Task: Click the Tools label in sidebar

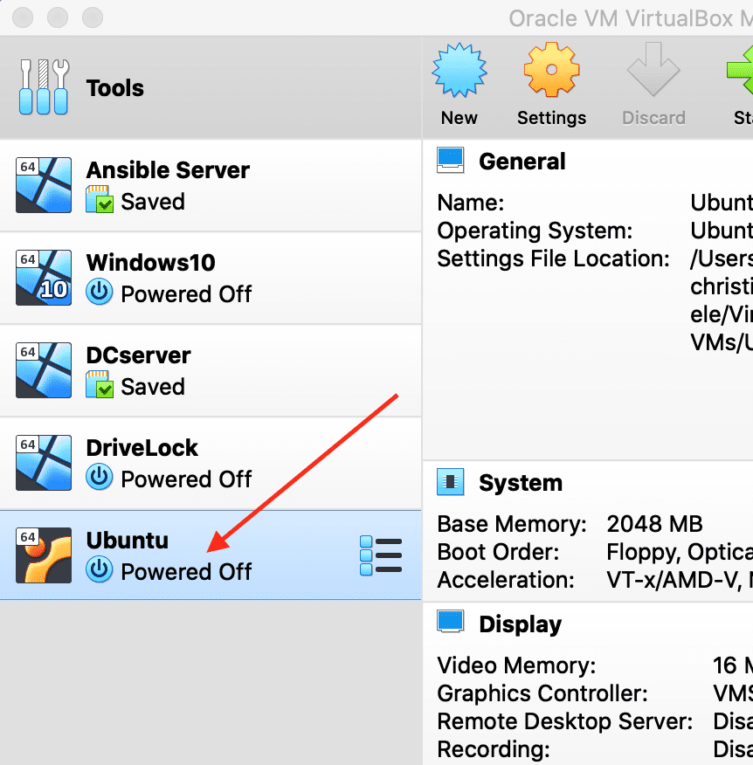Action: point(114,88)
